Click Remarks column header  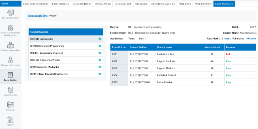[x=240, y=47]
